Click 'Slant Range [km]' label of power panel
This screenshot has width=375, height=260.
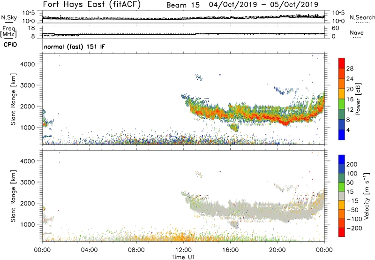click(x=13, y=99)
